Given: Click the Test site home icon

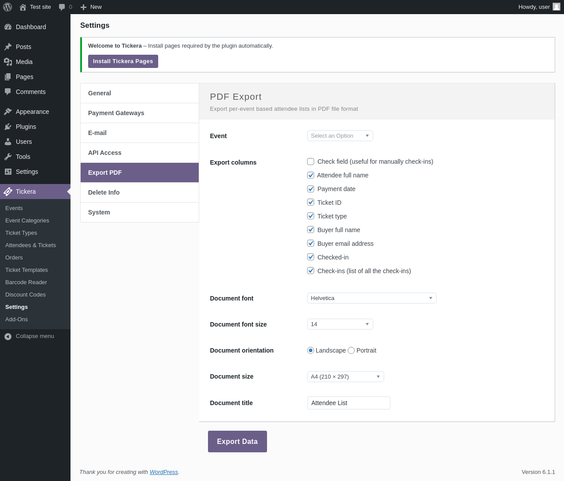Looking at the screenshot, I should (x=23, y=7).
